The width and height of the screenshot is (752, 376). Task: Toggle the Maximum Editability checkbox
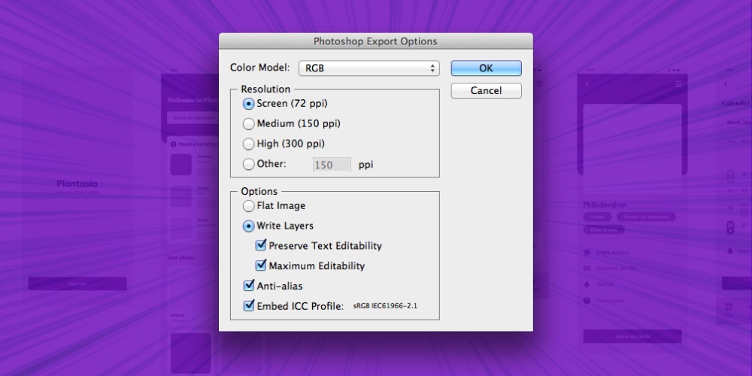click(261, 265)
